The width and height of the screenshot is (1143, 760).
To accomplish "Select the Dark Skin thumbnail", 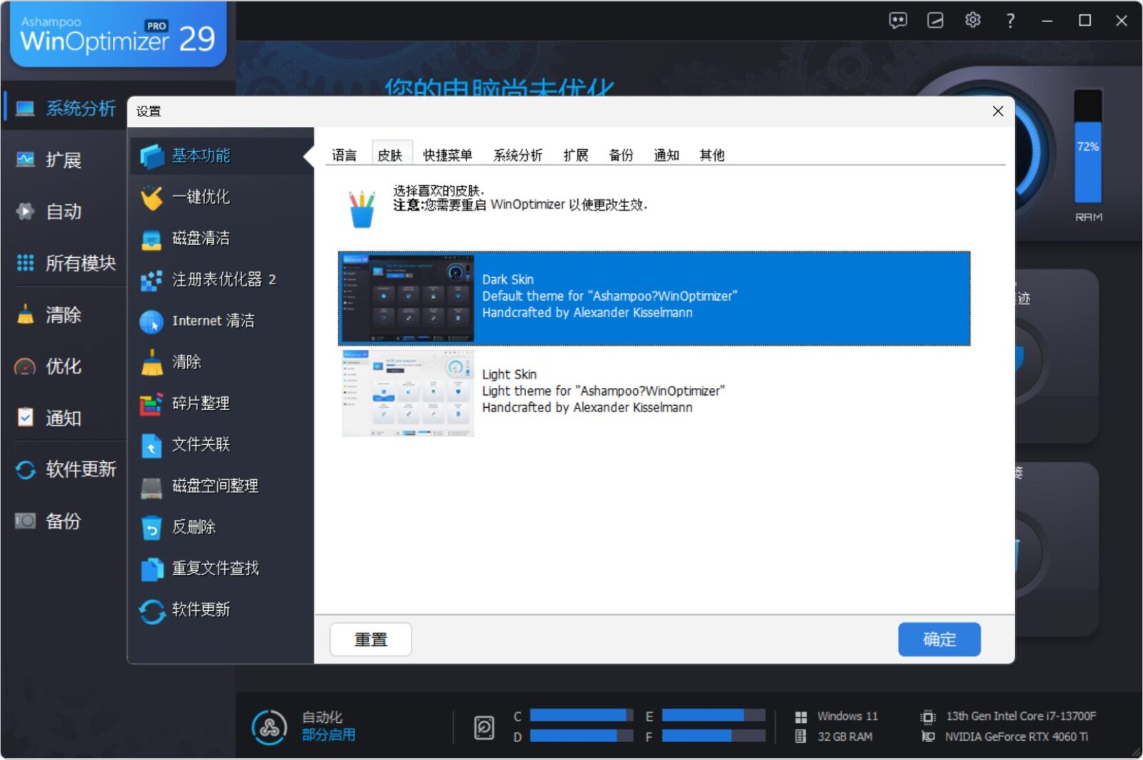I will coord(408,298).
